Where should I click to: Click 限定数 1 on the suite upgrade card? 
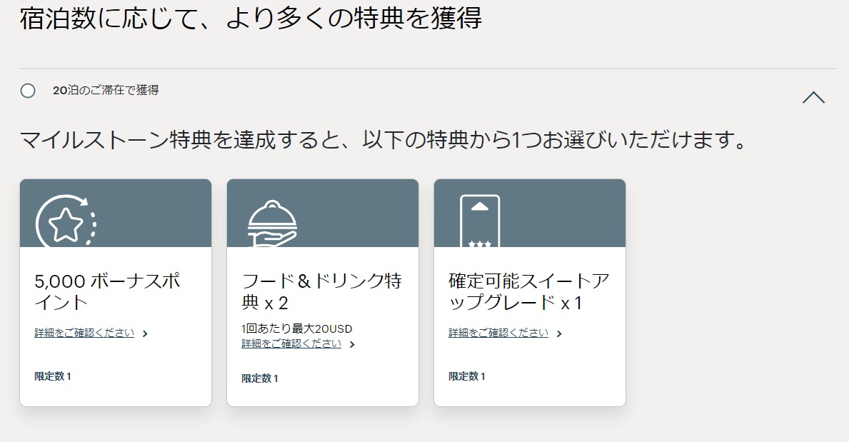click(467, 376)
